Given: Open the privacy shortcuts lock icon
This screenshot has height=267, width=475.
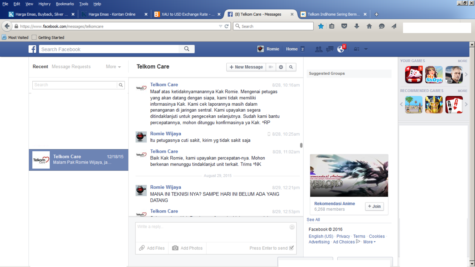Looking at the screenshot, I should tap(356, 49).
